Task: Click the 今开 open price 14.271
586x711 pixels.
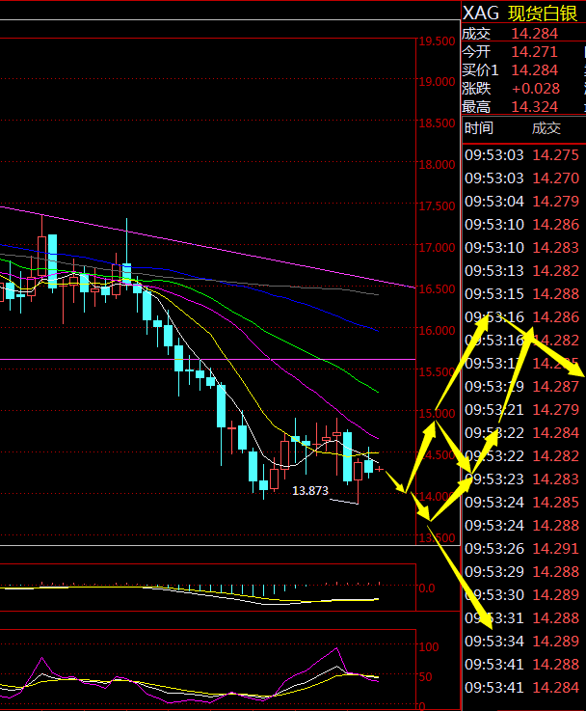Action: click(534, 52)
